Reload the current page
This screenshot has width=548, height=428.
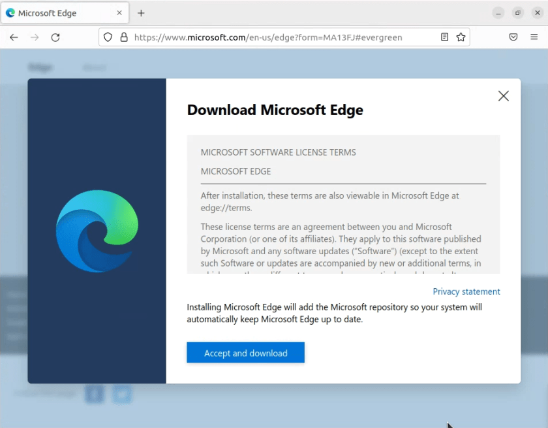tap(55, 37)
